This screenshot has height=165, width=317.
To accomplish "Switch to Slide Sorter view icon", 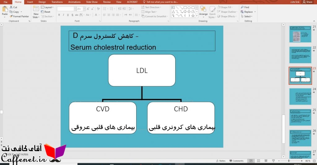I will [258, 161].
